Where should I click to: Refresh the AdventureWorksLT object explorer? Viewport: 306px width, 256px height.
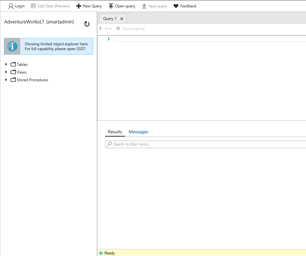(x=87, y=24)
